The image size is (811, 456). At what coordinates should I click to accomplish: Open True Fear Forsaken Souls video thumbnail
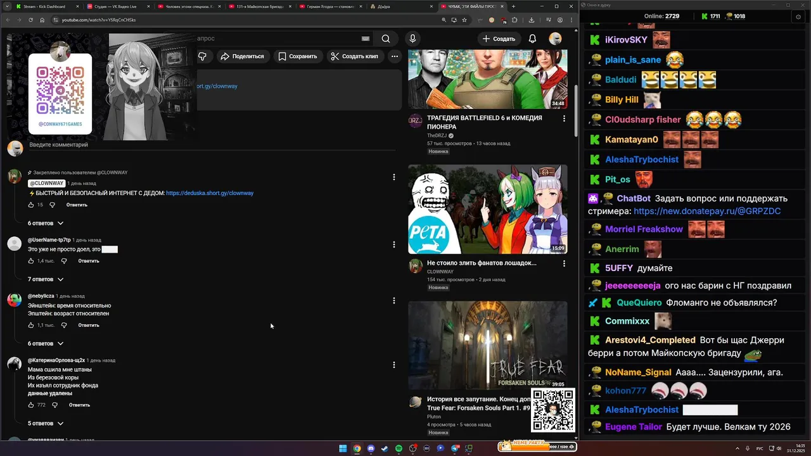488,345
